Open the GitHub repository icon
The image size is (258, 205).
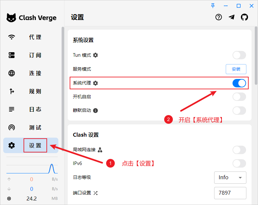[244, 17]
